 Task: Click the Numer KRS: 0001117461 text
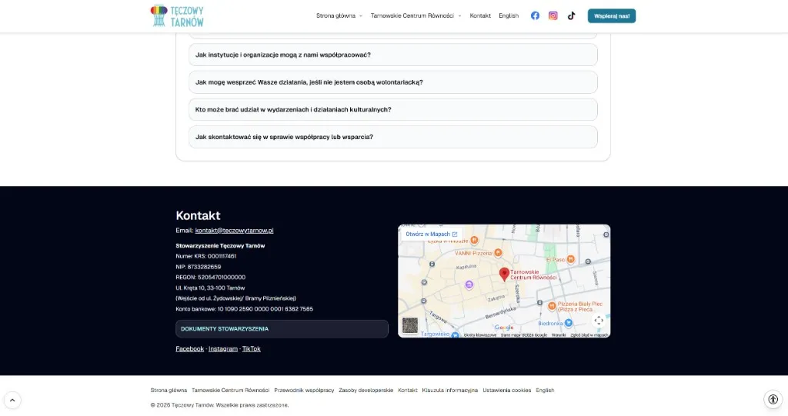point(205,256)
